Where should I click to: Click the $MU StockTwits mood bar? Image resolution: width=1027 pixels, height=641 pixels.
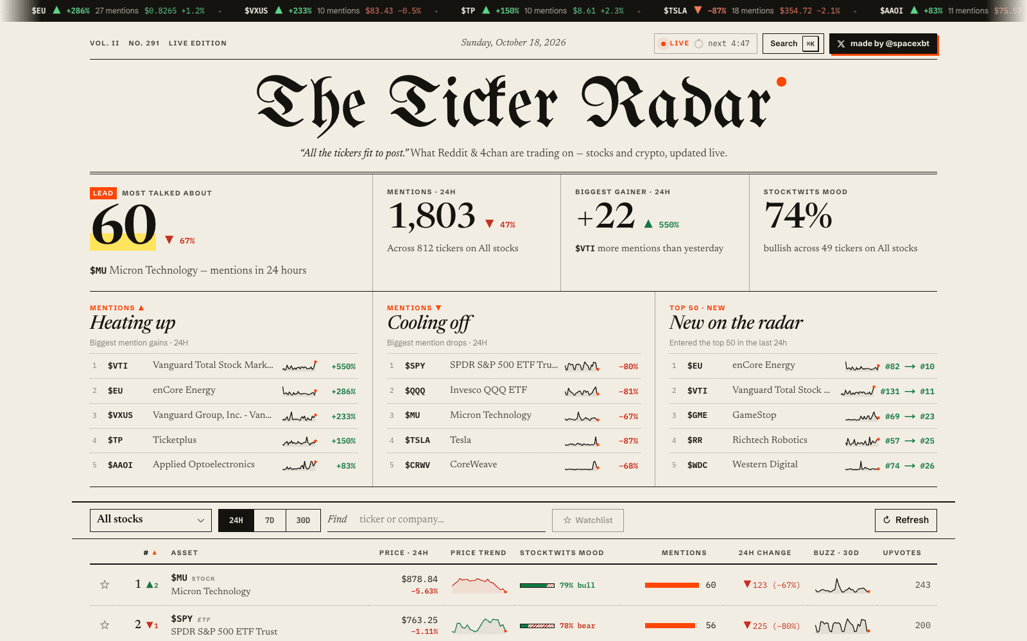tap(537, 585)
